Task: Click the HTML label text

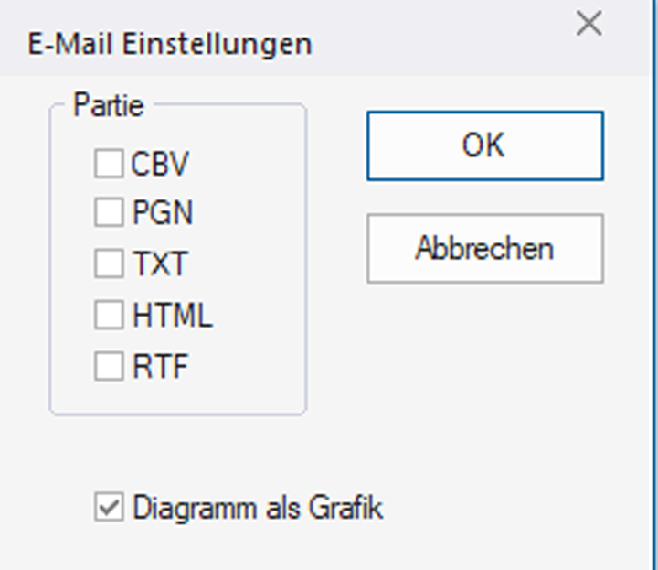Action: click(173, 316)
